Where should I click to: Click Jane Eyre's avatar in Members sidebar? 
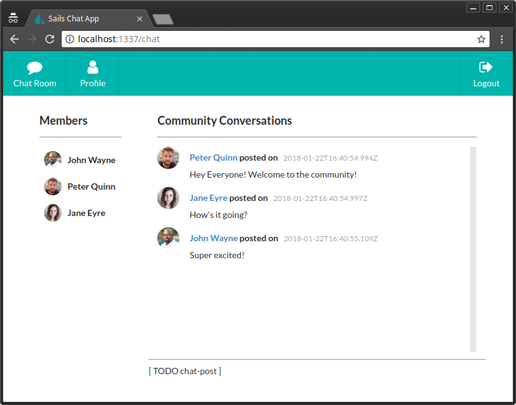coord(52,213)
